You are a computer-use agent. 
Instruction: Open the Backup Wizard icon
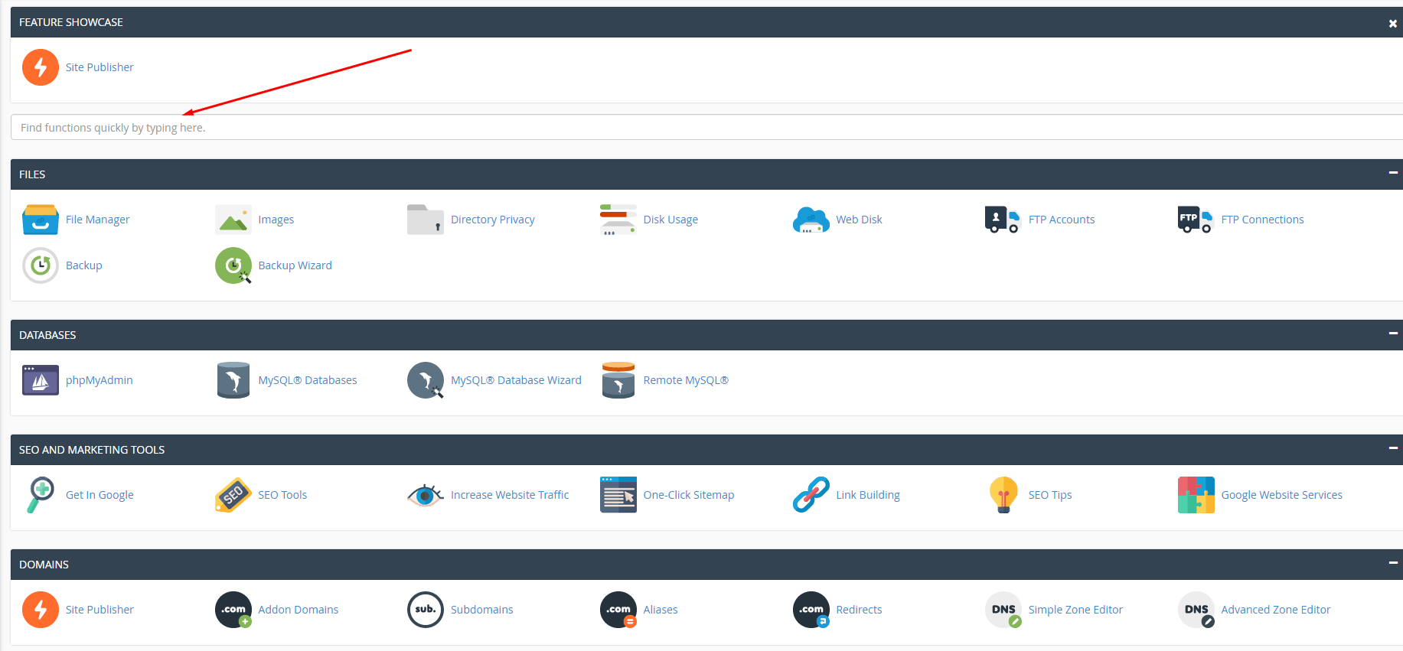[x=233, y=265]
